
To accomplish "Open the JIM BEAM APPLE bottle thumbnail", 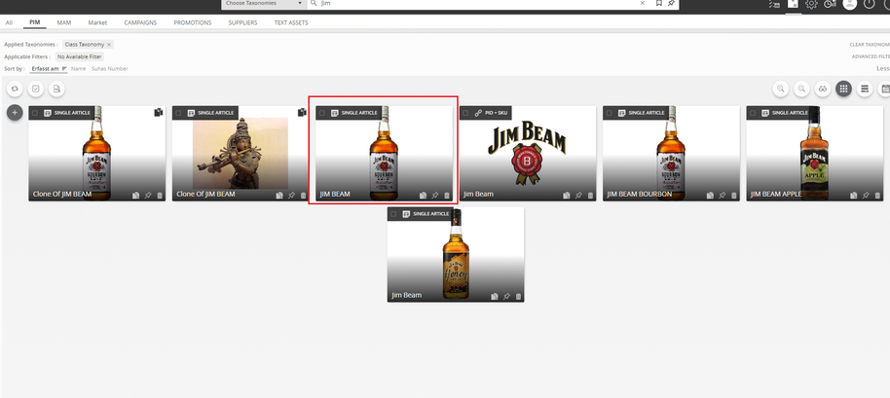I will tap(814, 153).
